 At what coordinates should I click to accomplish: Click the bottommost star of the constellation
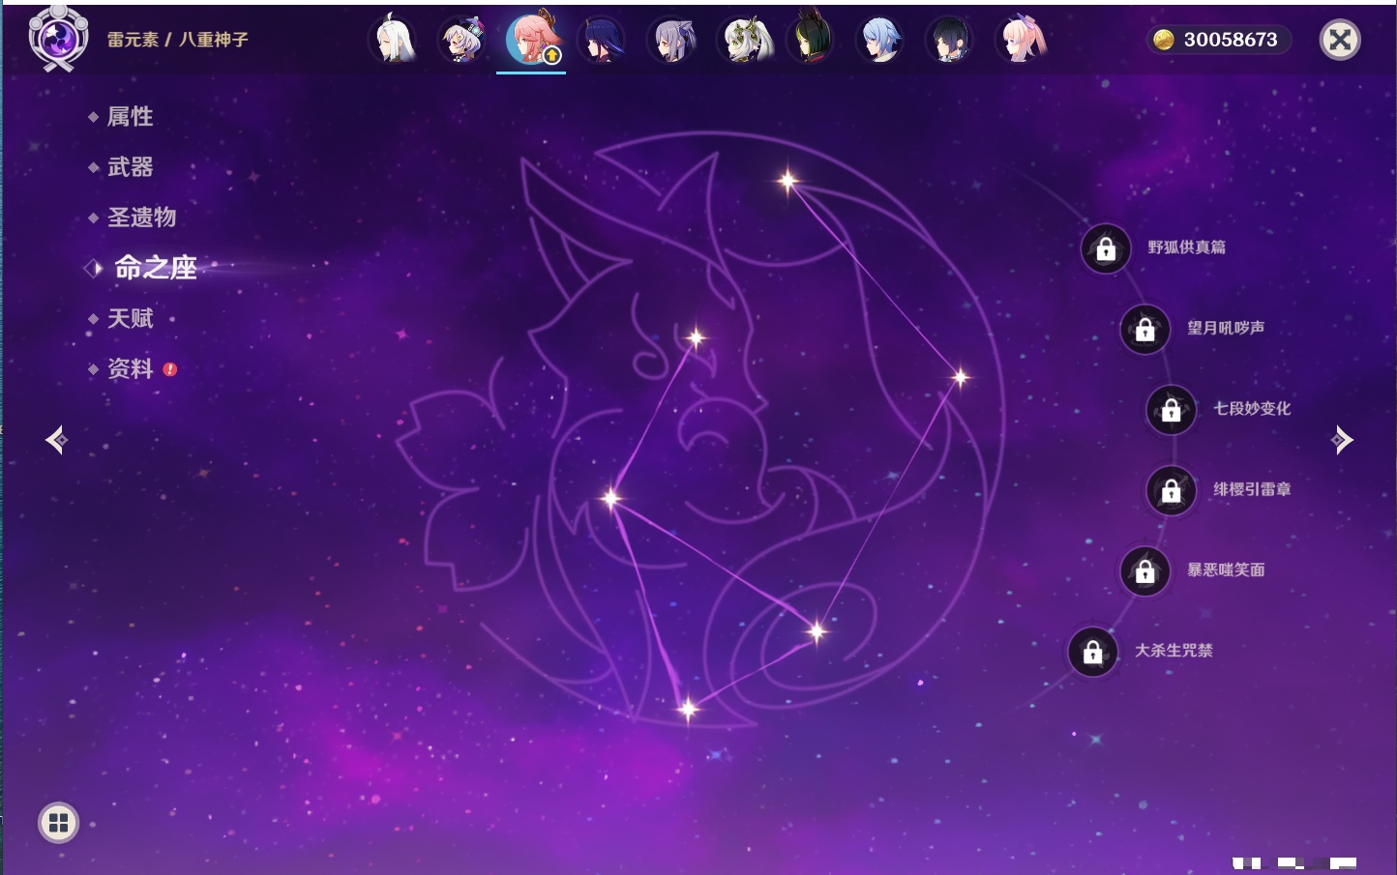tap(688, 710)
